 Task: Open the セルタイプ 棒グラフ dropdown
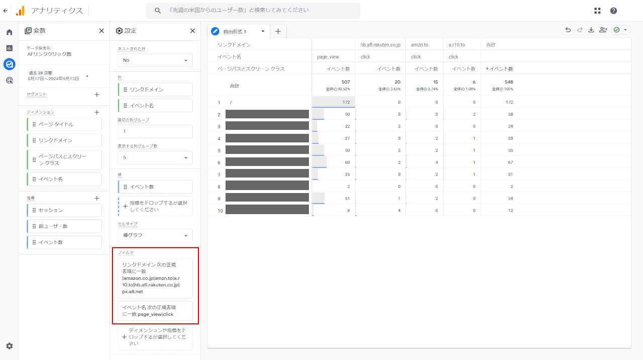(155, 235)
